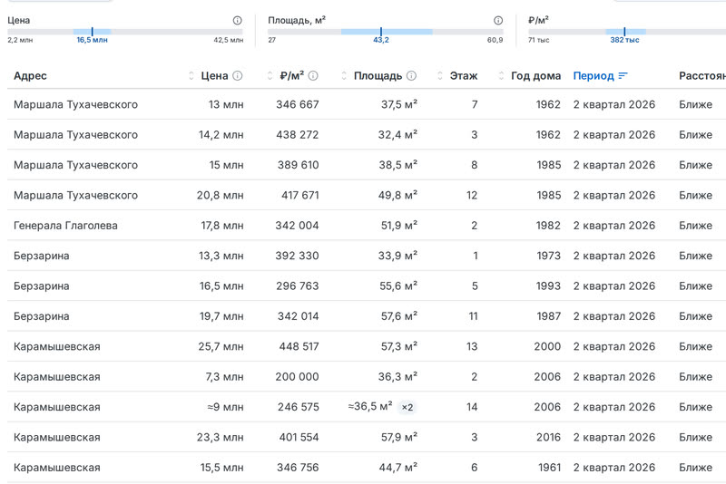
Task: Click the 51,9 м² area cell
Action: 398,226
